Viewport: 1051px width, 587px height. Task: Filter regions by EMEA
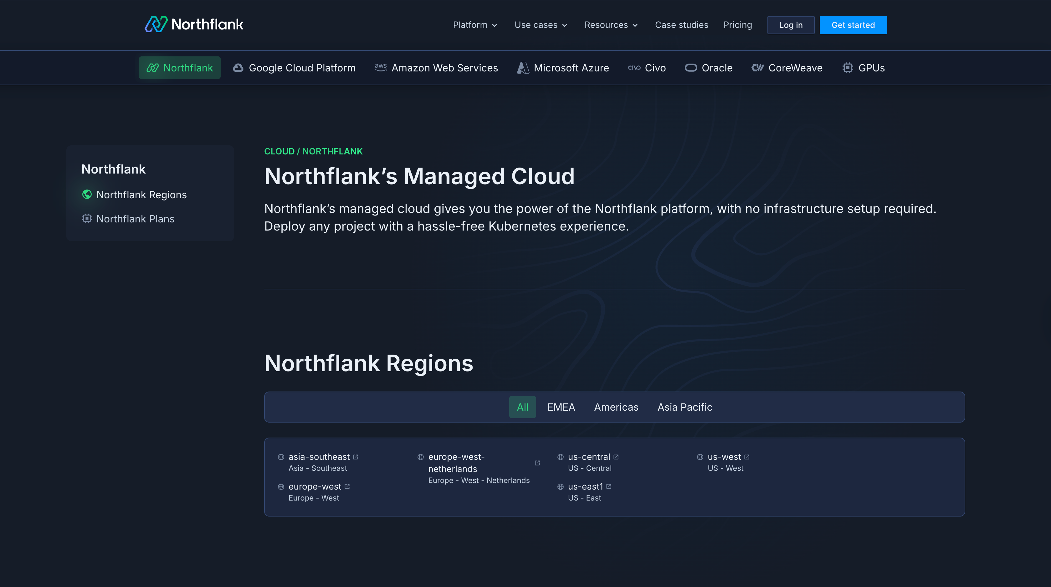(561, 407)
